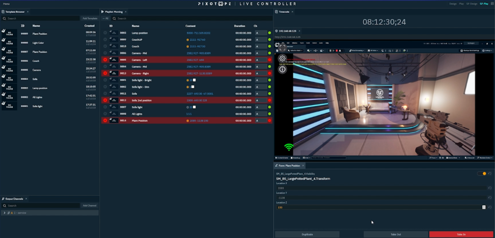The width and height of the screenshot is (495, 238).
Task: Click the green status dot for Lamp position
Action: (x=270, y=33)
